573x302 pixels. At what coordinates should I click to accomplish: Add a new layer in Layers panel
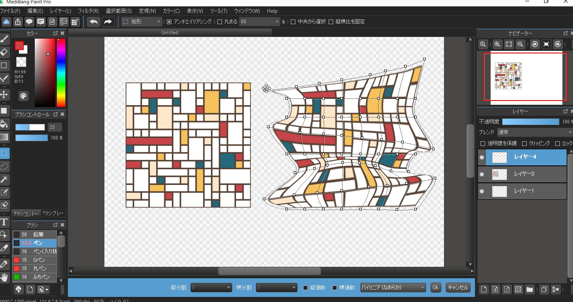point(483,290)
